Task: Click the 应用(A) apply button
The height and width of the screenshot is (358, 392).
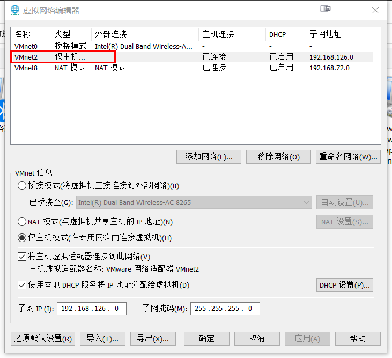Action: (x=307, y=339)
